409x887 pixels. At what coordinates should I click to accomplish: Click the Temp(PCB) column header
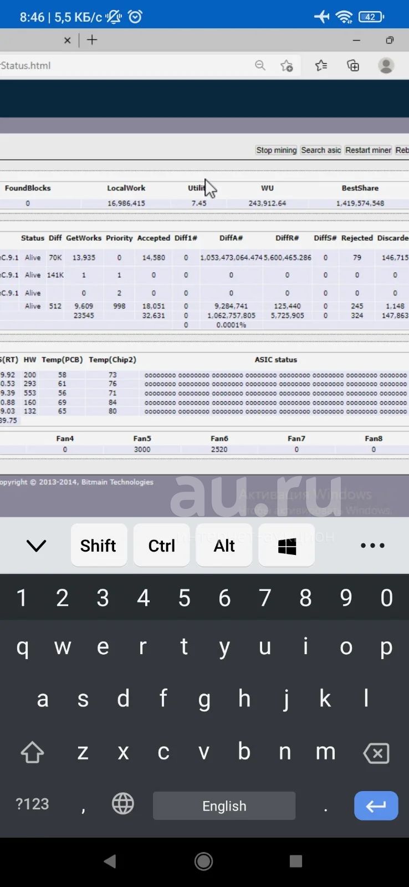click(62, 360)
